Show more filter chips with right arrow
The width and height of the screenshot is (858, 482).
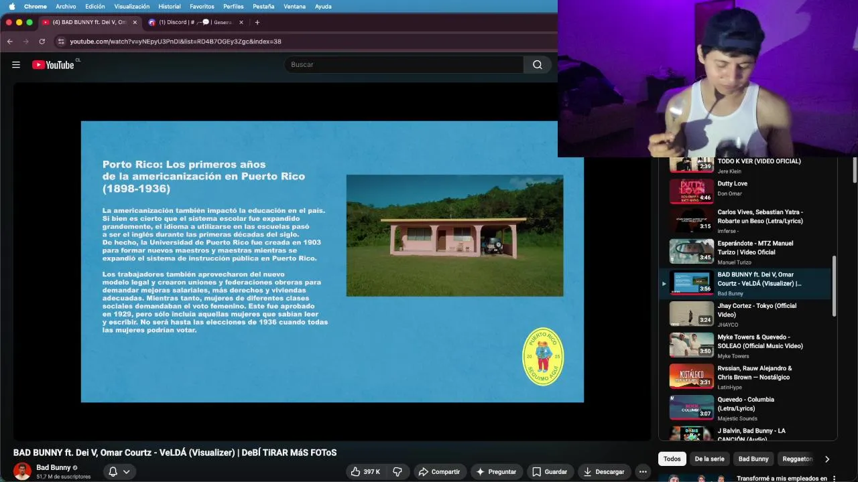click(x=826, y=459)
